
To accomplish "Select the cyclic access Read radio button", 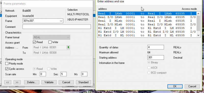I will point(34,69).
